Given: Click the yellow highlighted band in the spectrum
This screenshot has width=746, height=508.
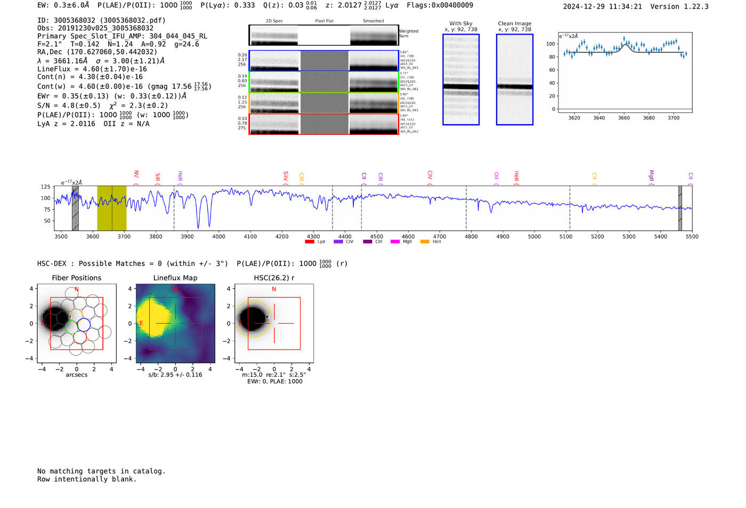Looking at the screenshot, I should point(112,208).
